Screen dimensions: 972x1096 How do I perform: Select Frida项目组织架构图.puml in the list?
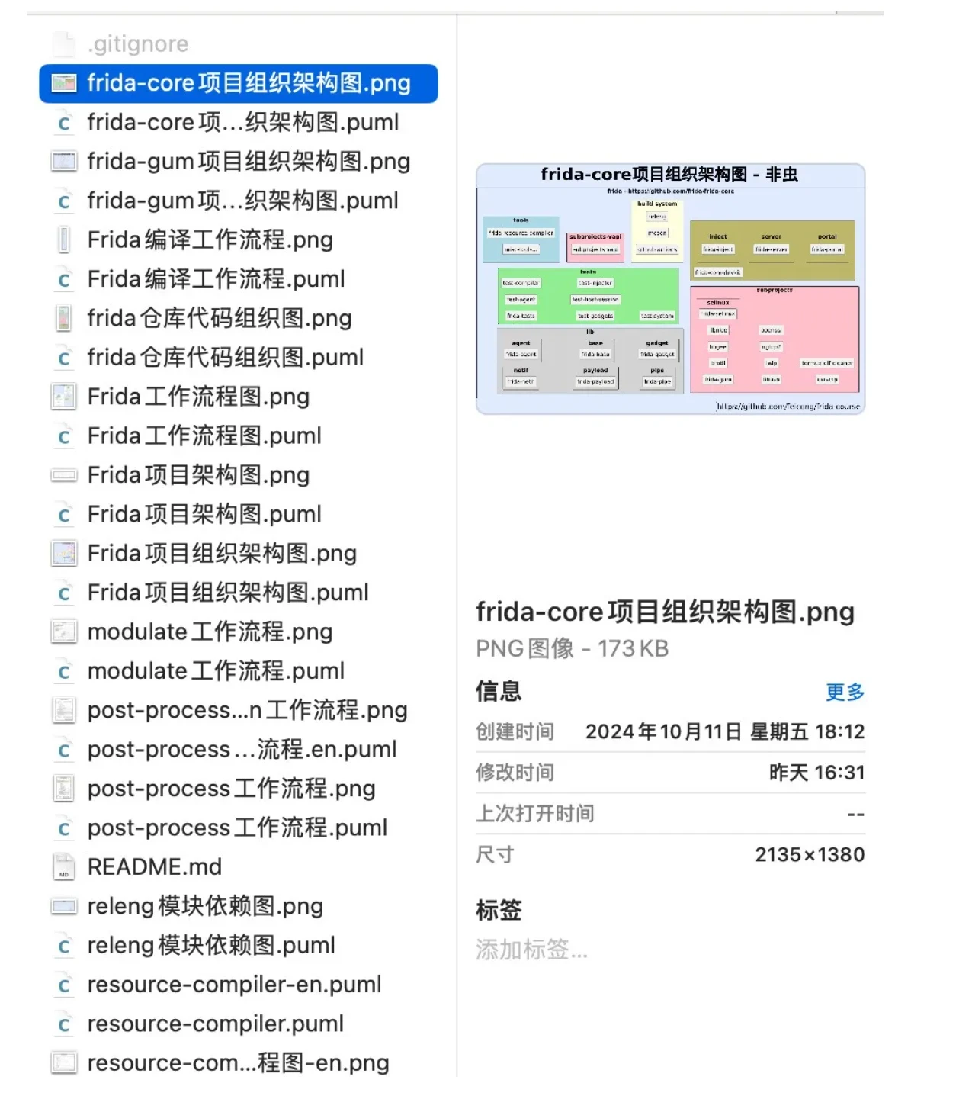228,593
